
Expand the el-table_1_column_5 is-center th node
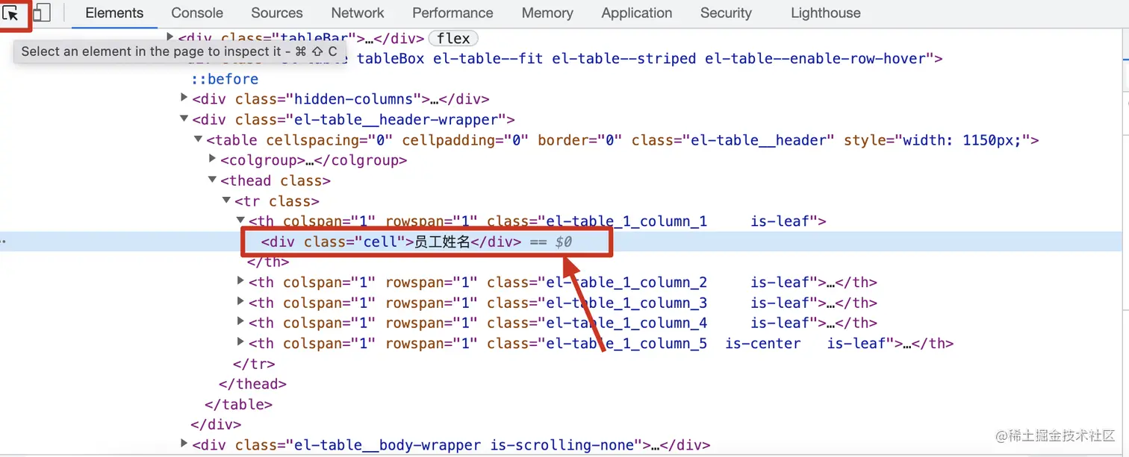point(240,342)
